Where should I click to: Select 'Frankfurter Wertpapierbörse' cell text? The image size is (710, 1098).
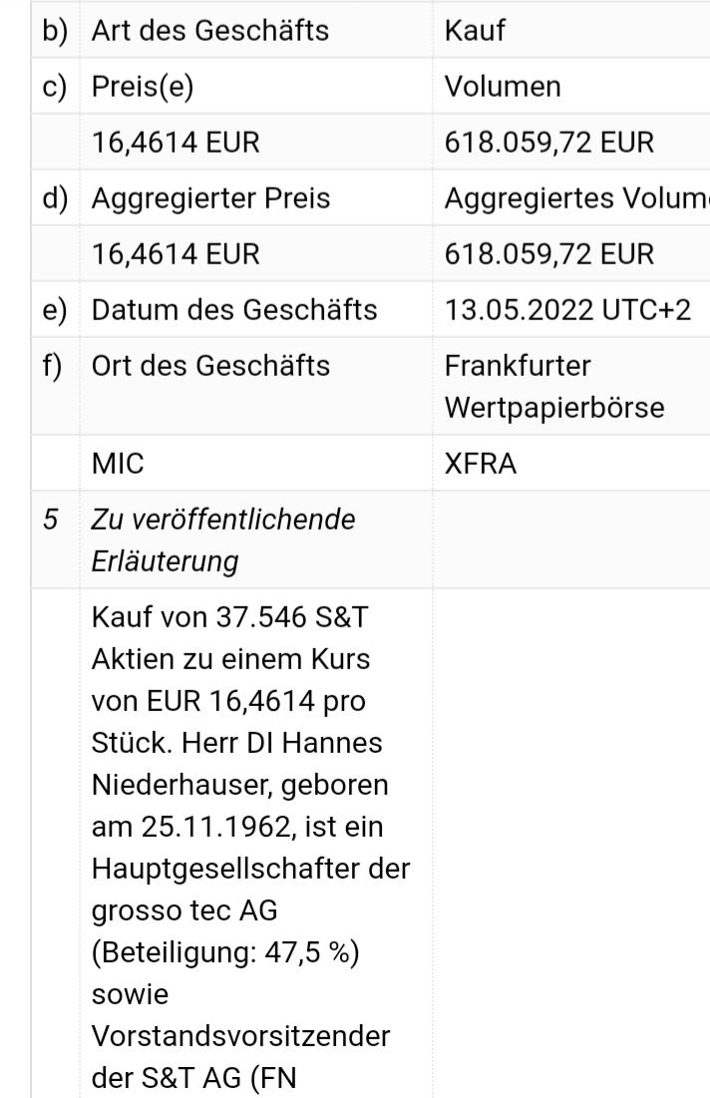click(553, 388)
